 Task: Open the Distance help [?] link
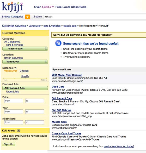(15, 68)
